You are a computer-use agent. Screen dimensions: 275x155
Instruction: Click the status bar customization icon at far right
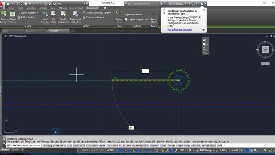pos(274,150)
